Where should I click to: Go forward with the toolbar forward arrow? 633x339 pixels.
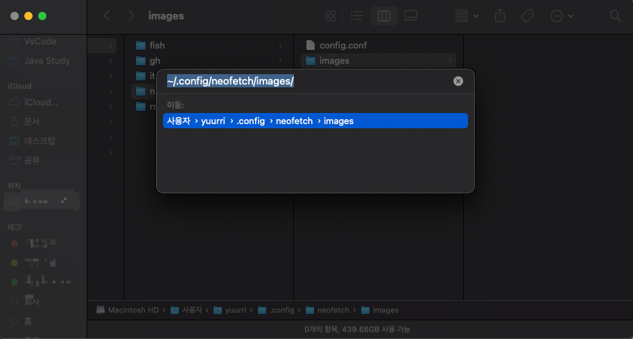(131, 16)
